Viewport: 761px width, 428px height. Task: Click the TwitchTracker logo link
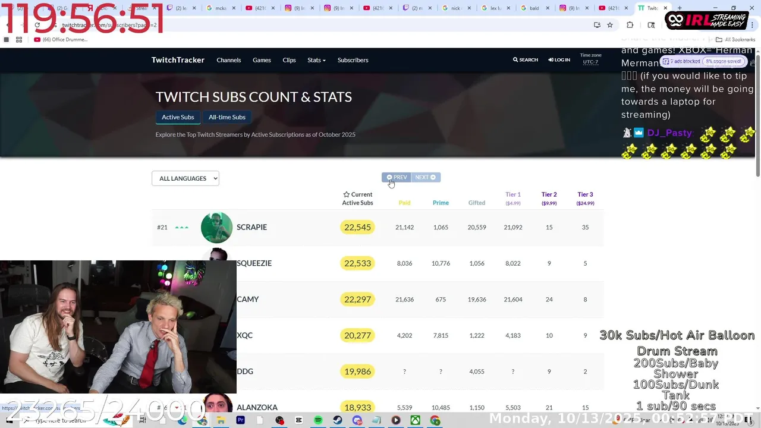pos(178,60)
